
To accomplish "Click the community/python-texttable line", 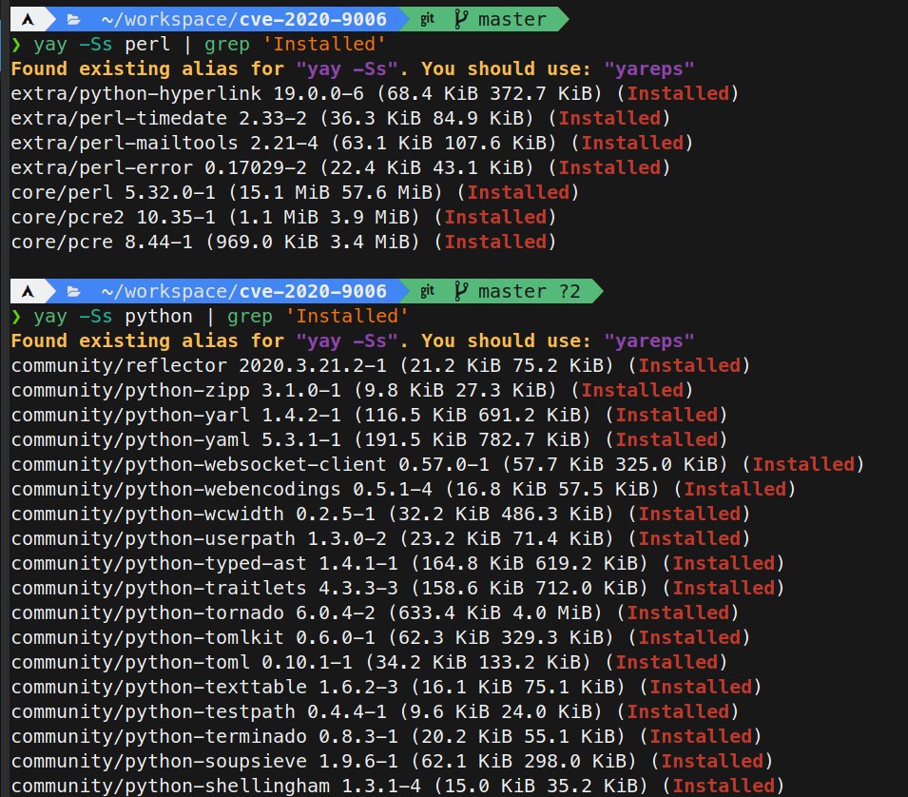I will pos(386,687).
